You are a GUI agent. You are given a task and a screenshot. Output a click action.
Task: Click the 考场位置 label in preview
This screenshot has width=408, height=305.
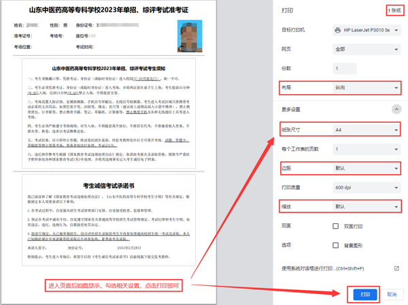click(23, 47)
